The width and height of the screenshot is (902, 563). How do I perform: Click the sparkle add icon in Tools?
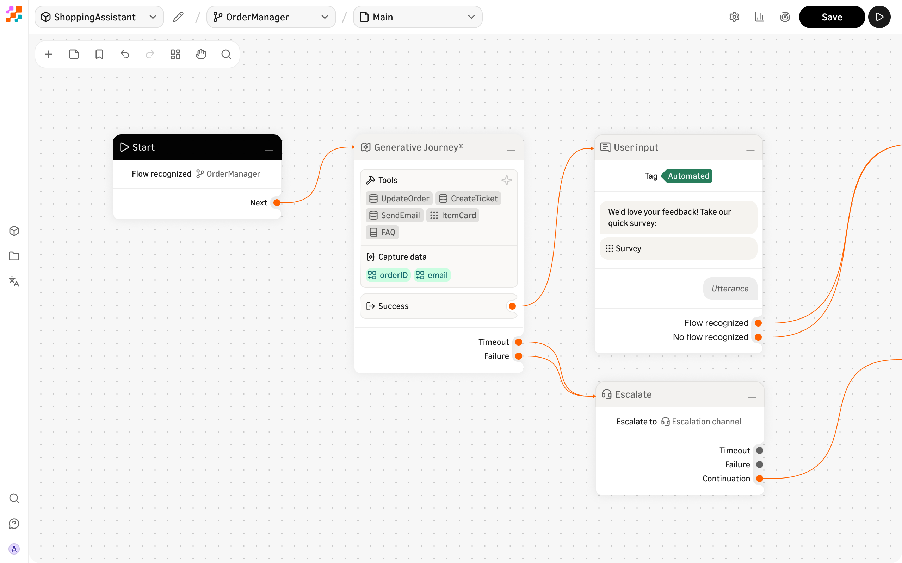[x=506, y=180]
